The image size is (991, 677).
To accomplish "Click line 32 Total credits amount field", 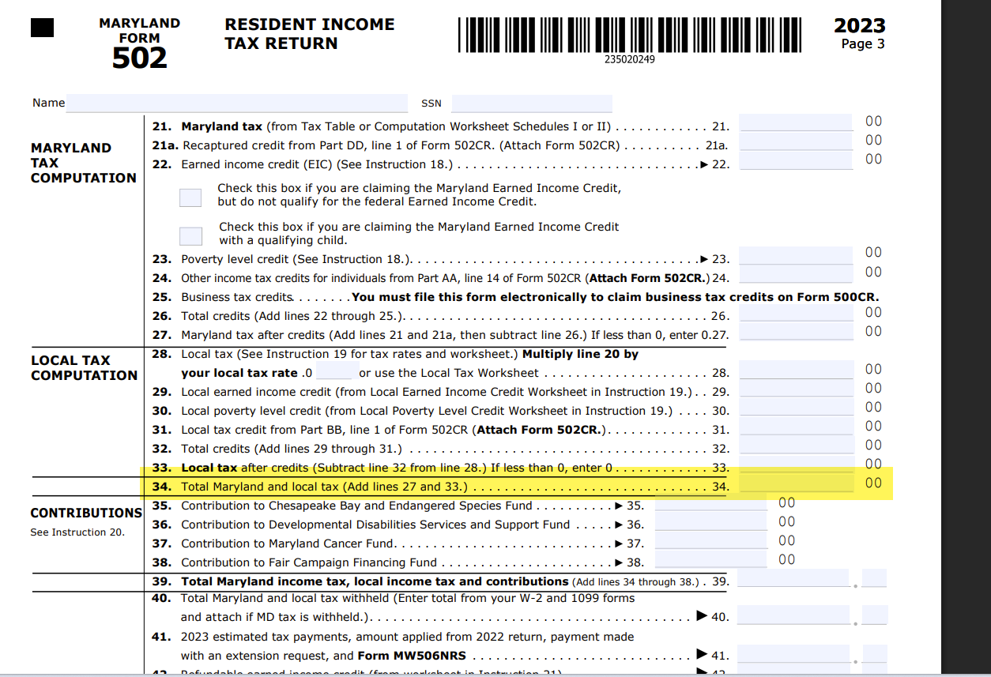I will click(796, 446).
